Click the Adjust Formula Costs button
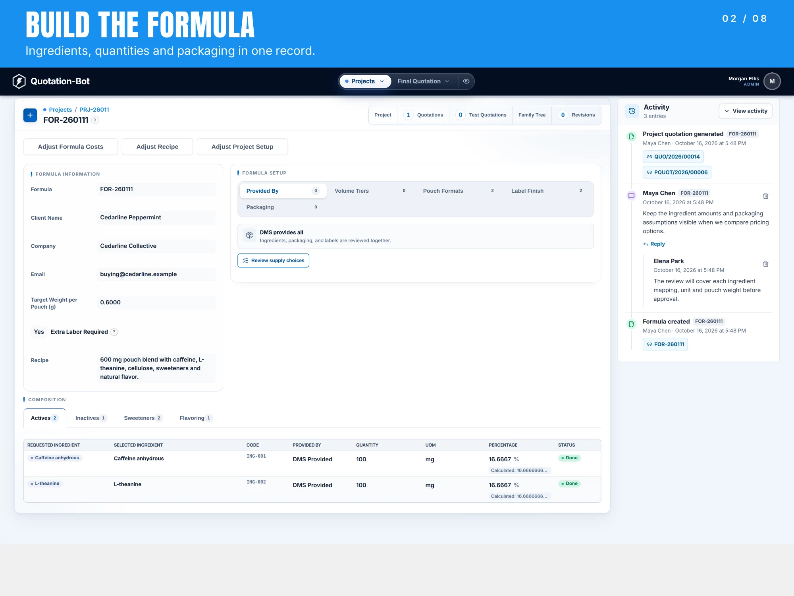The height and width of the screenshot is (596, 794). (x=71, y=147)
